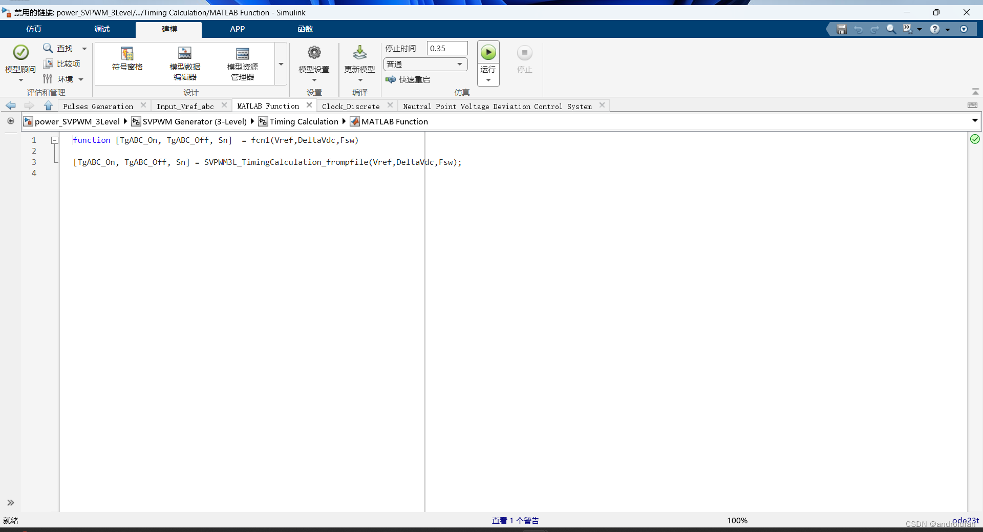Screen dimensions: 983x532
Task: Click the 停止时间 stop time field
Action: (x=447, y=48)
